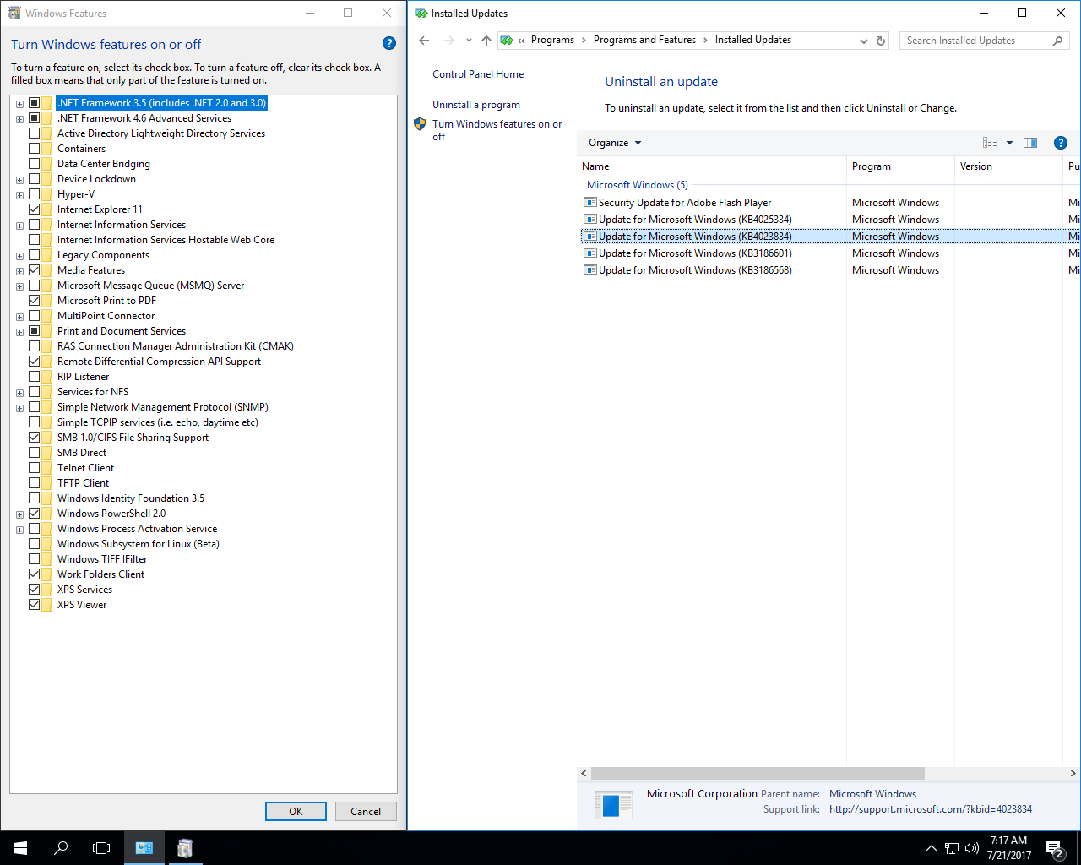Click the Installed Updates breadcrumb

pyautogui.click(x=753, y=40)
